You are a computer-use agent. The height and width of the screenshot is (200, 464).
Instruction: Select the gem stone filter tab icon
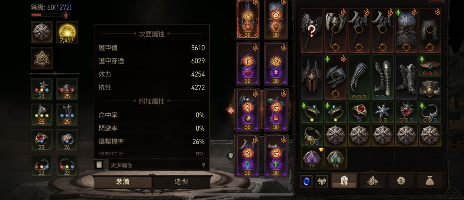[x=372, y=181]
